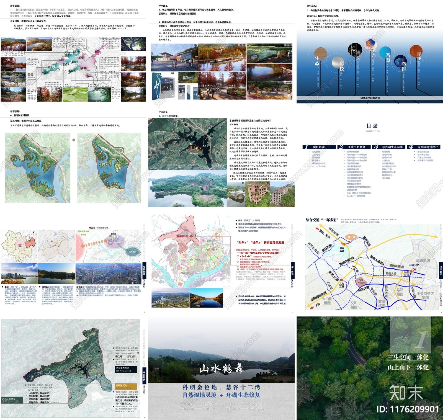Image resolution: width=443 pixels, height=420 pixels.
Task: Click subtitle 自然湿地灵境 + 环湖生态修复
Action: pos(221,395)
